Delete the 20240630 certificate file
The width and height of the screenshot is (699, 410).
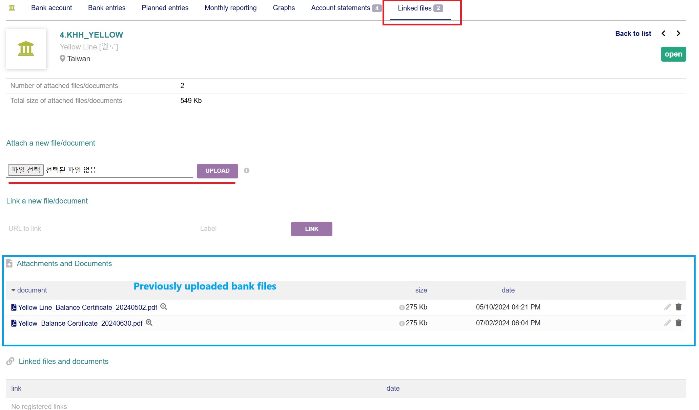tap(678, 323)
